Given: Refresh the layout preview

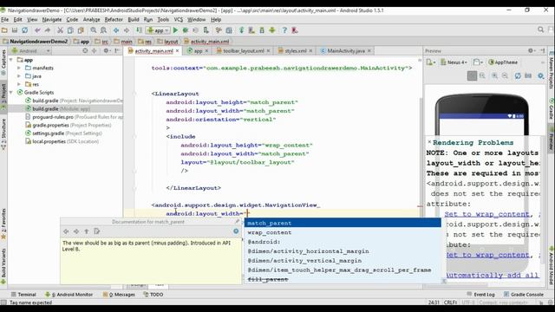Looking at the screenshot, I should 518,75.
